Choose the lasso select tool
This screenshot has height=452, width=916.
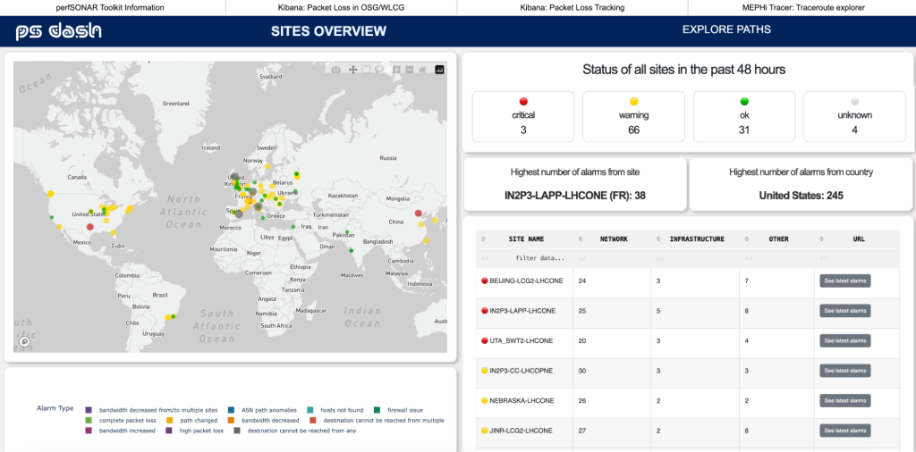(379, 70)
